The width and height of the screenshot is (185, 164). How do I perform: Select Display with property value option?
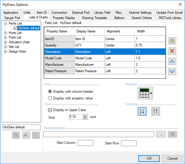[x=50, y=98]
